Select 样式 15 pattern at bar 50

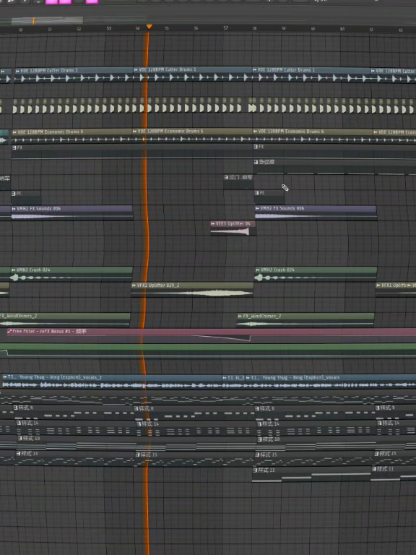(76, 458)
